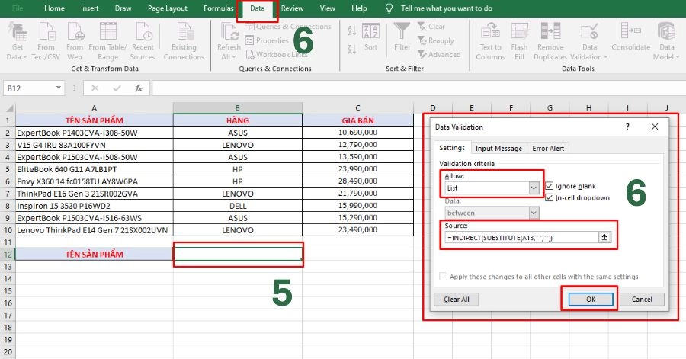686x359 pixels.
Task: Import From Text/CSV
Action: click(46, 42)
